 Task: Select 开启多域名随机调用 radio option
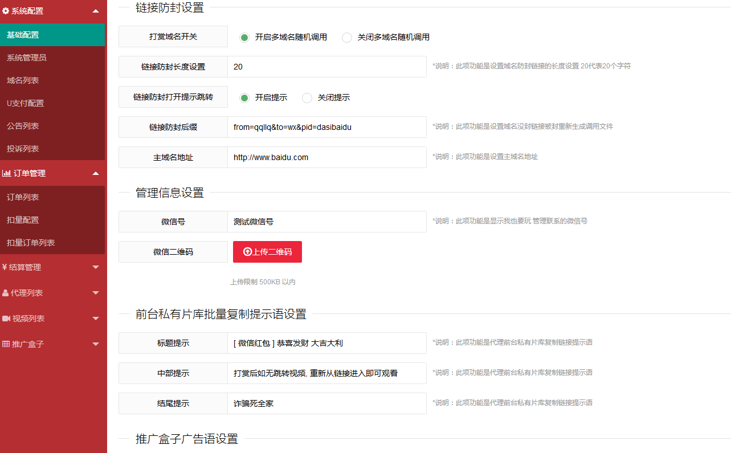pos(244,38)
